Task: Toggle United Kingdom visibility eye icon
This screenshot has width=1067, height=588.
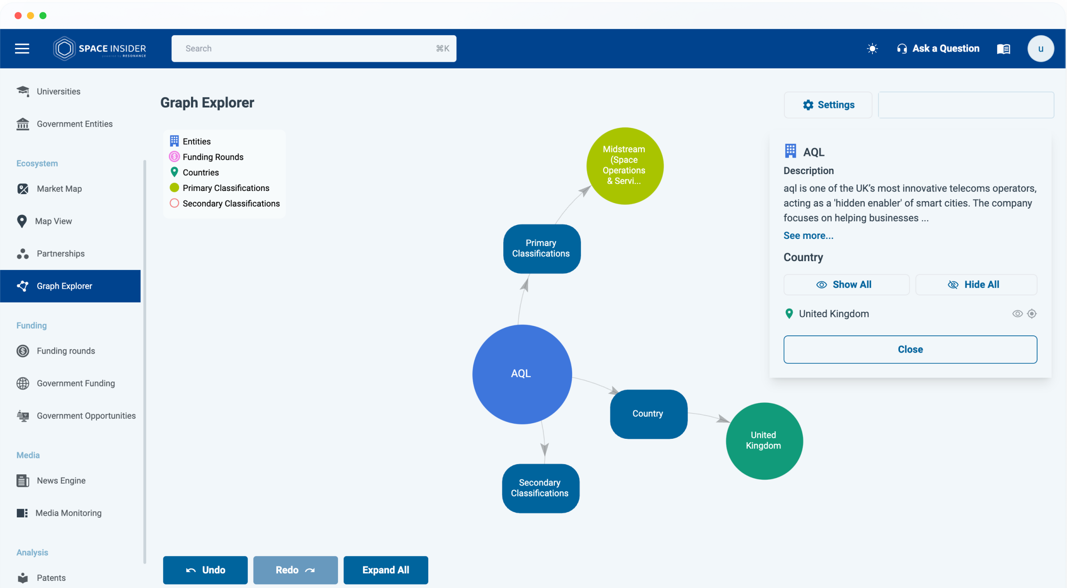Action: pos(1017,314)
